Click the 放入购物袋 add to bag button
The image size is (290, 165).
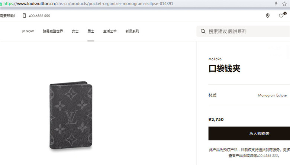coord(249,133)
